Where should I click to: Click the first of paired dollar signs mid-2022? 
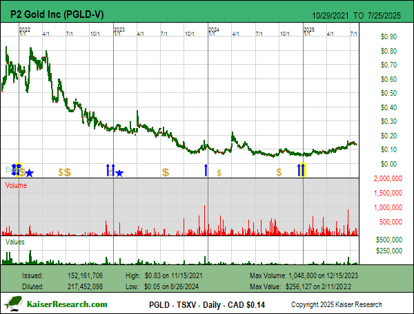(x=61, y=173)
